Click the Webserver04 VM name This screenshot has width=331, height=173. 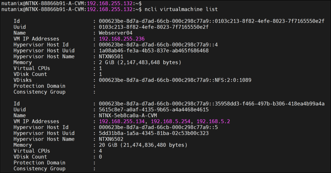pos(115,33)
